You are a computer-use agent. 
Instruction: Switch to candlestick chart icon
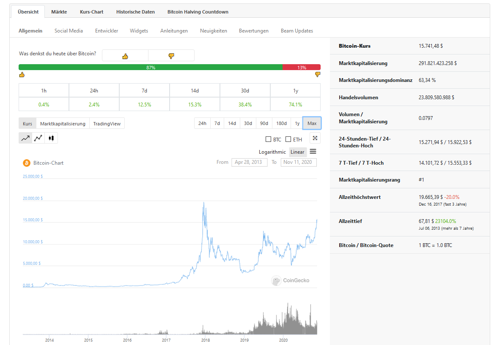[51, 138]
